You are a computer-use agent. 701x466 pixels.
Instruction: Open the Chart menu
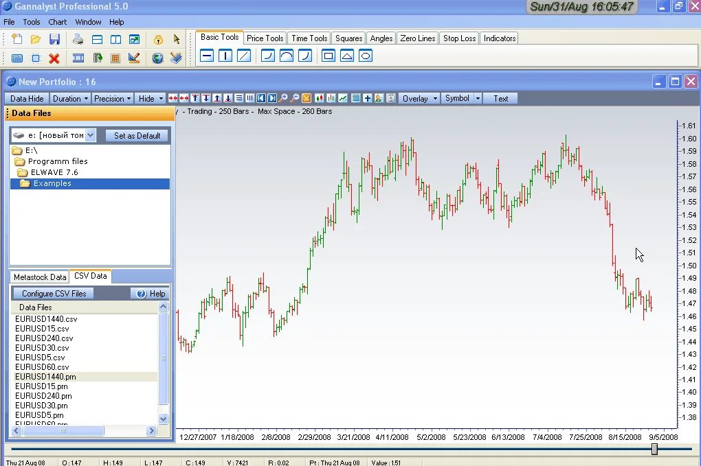(x=57, y=22)
